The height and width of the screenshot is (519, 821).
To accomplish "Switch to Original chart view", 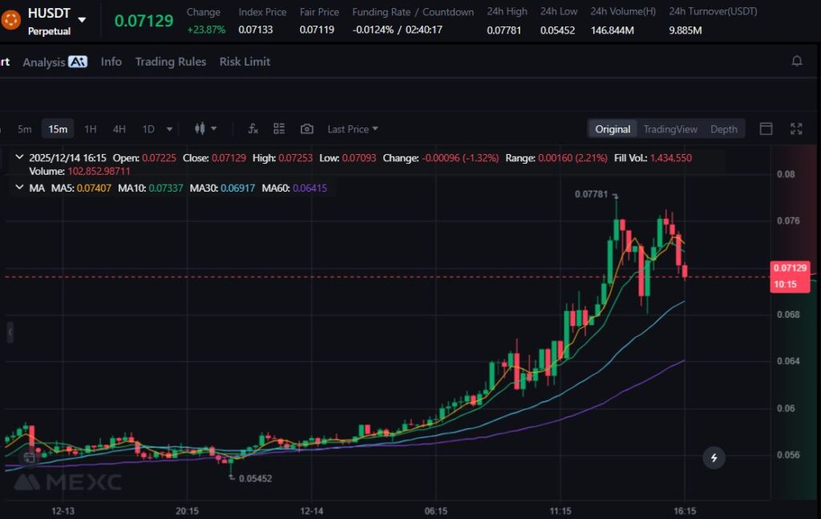I will [x=613, y=129].
